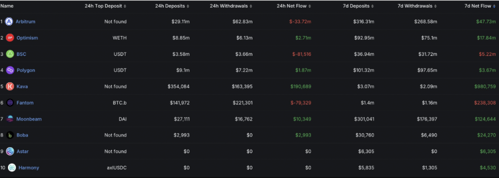Click the Name column header
The height and width of the screenshot is (178, 499).
(x=7, y=6)
